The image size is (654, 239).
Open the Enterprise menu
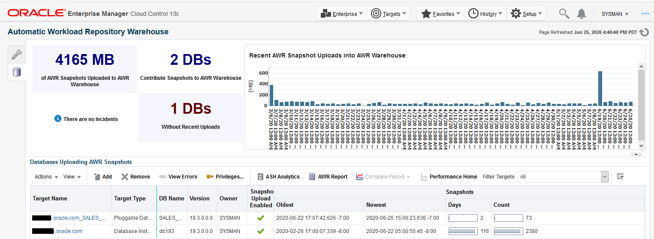click(342, 14)
